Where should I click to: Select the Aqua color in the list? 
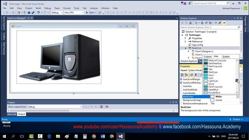coord(211,75)
